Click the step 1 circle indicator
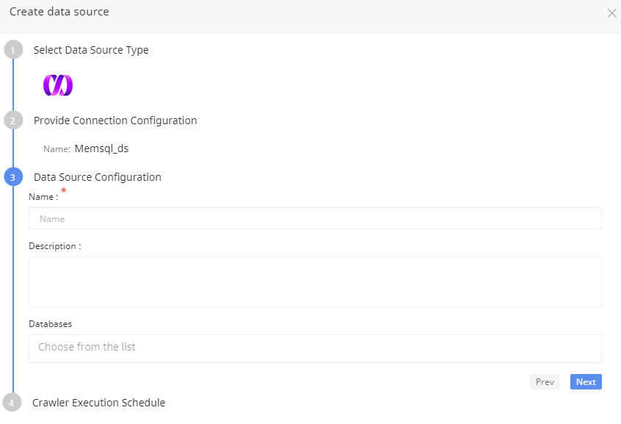Image resolution: width=621 pixels, height=424 pixels. (12, 50)
